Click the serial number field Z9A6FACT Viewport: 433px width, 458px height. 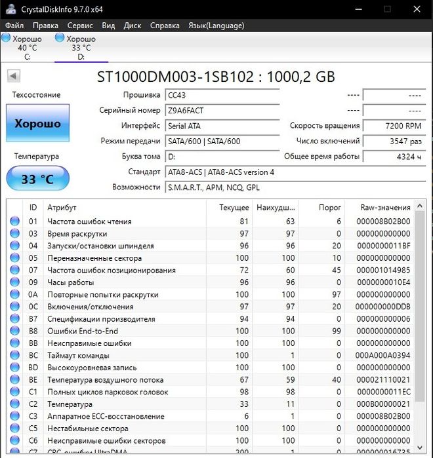click(x=222, y=111)
